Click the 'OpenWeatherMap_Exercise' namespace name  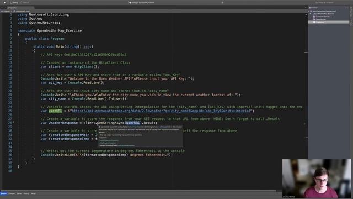click(59, 30)
